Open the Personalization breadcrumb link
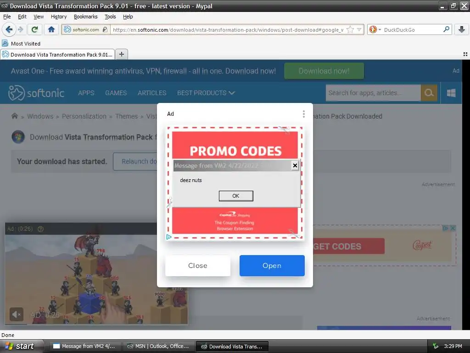The width and height of the screenshot is (470, 353). 84,116
